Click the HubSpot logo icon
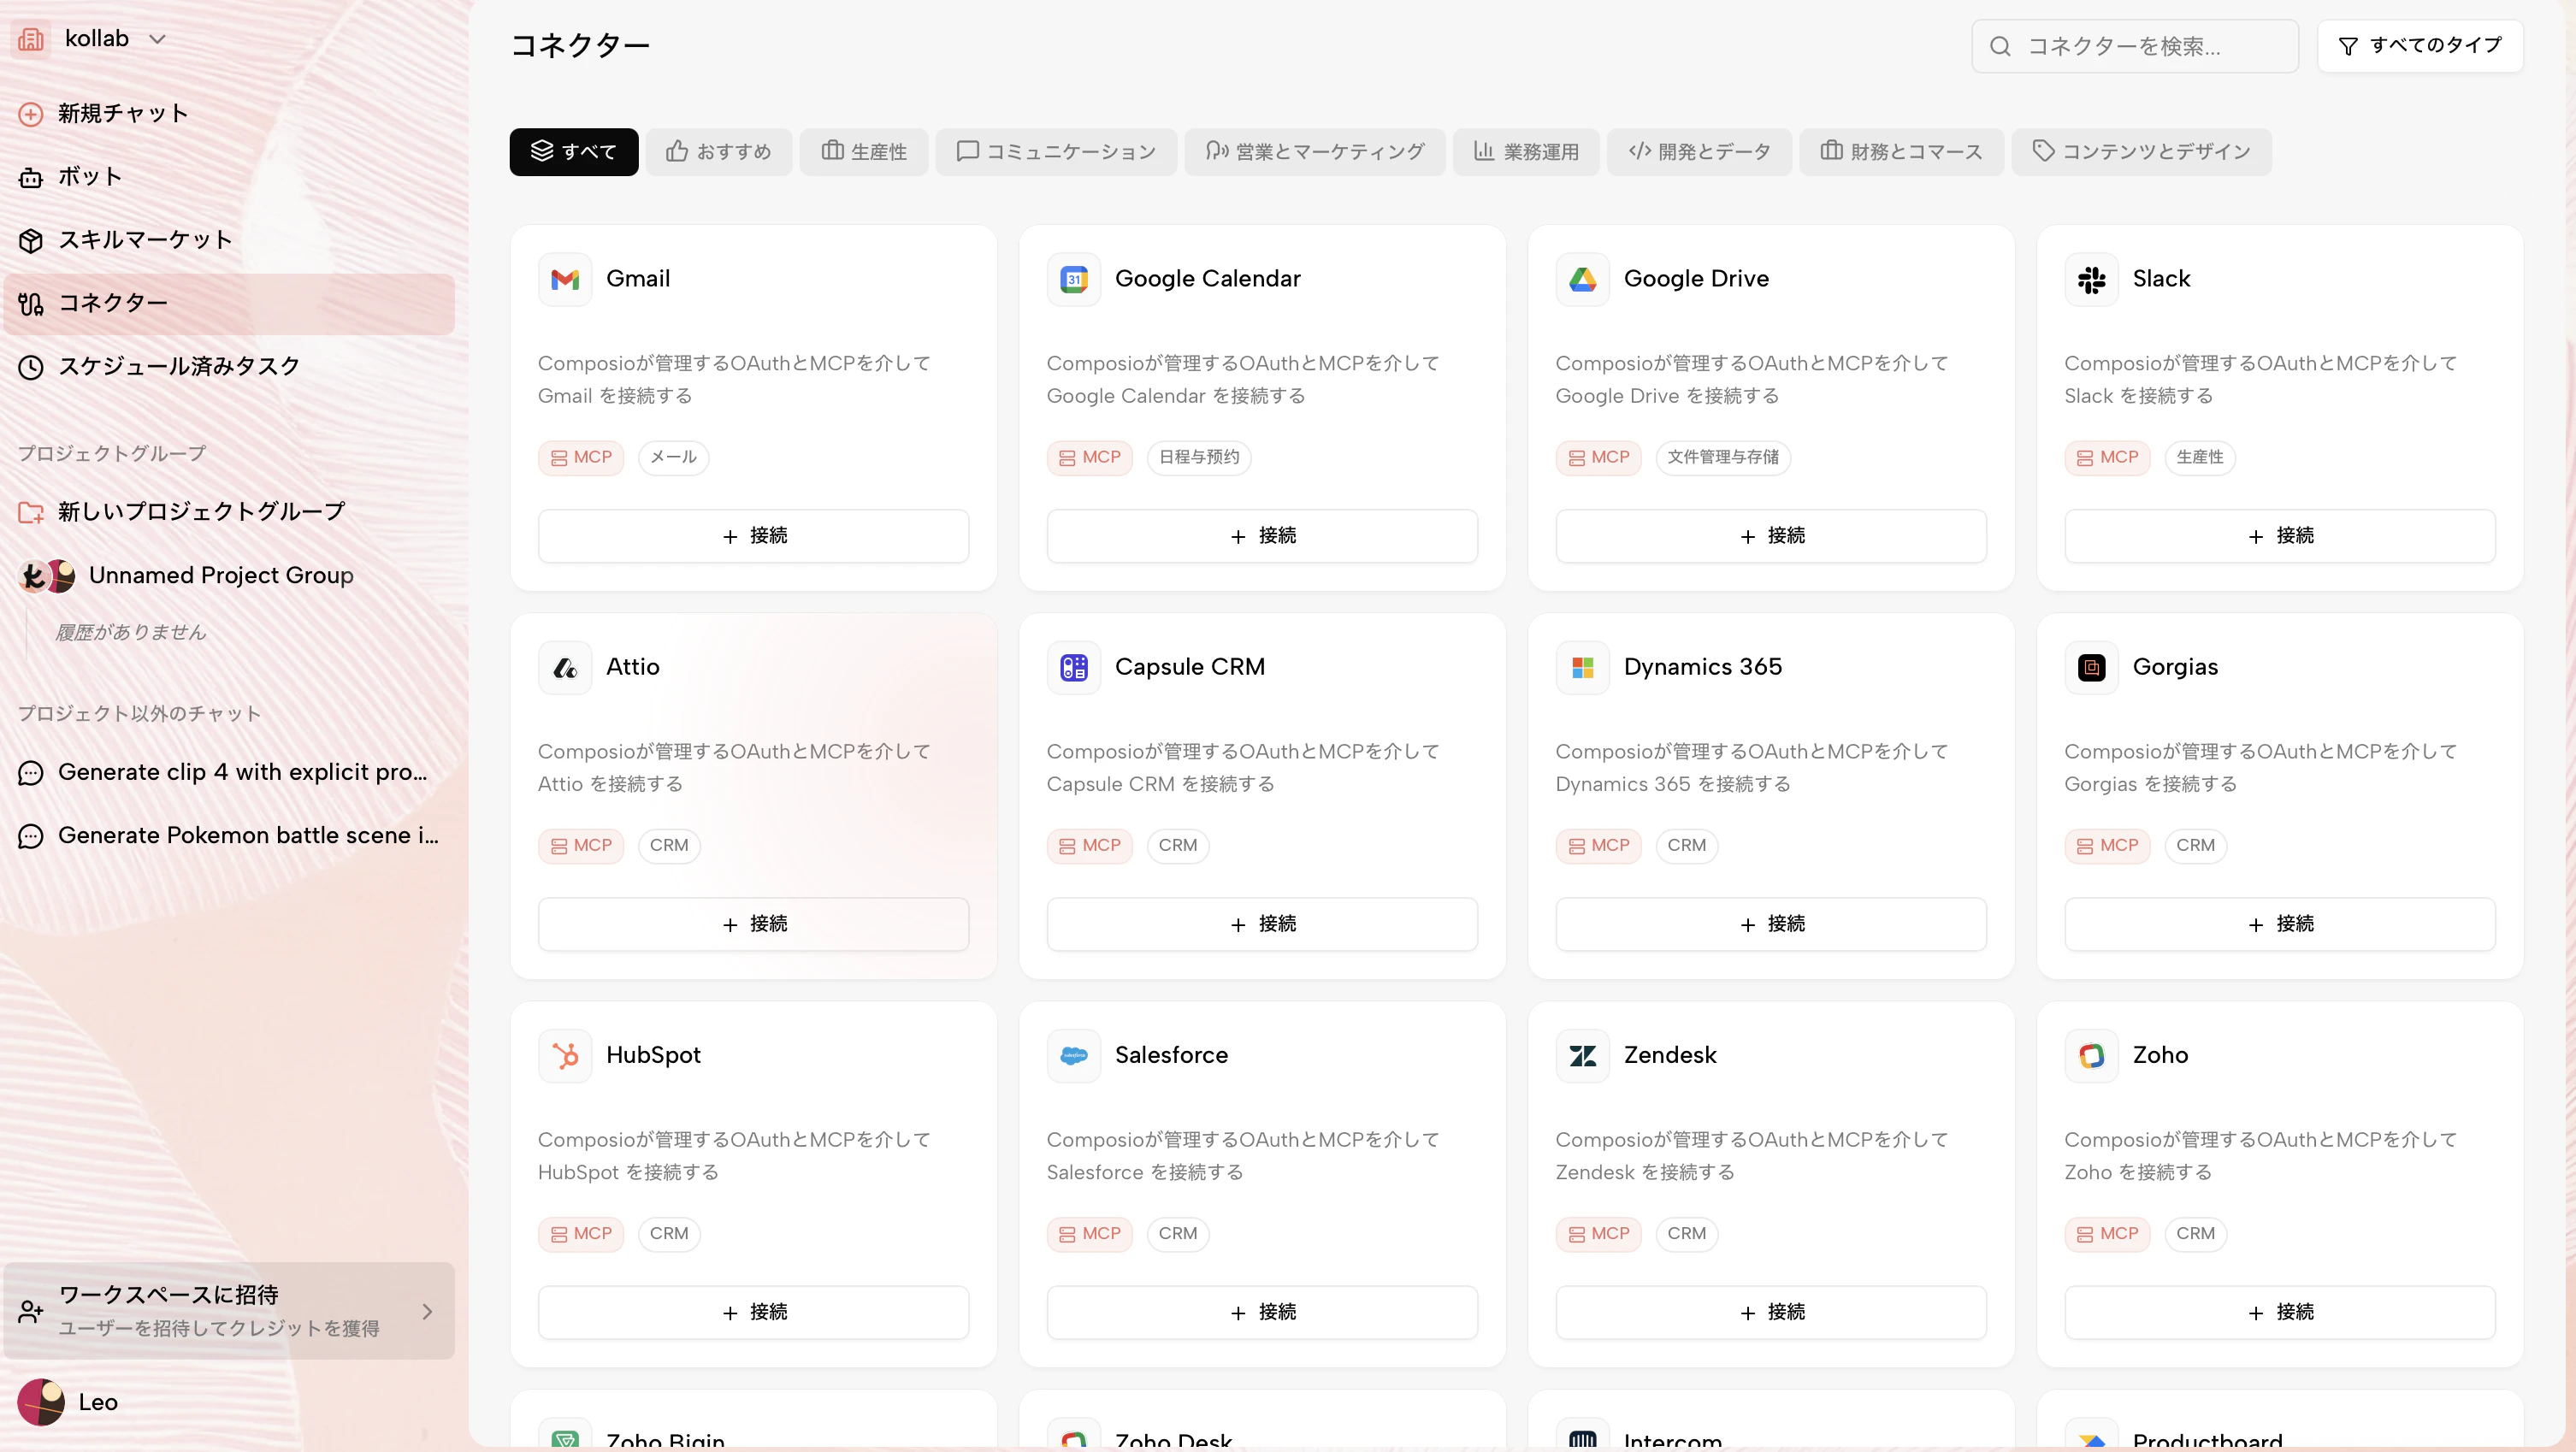Image resolution: width=2576 pixels, height=1452 pixels. 565,1055
